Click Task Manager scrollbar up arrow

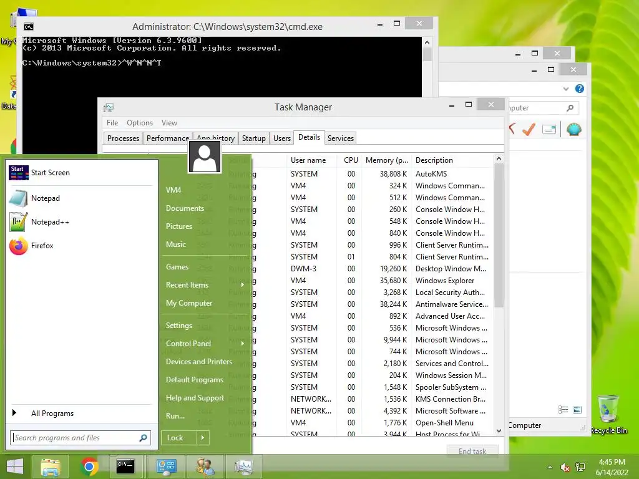(499, 159)
